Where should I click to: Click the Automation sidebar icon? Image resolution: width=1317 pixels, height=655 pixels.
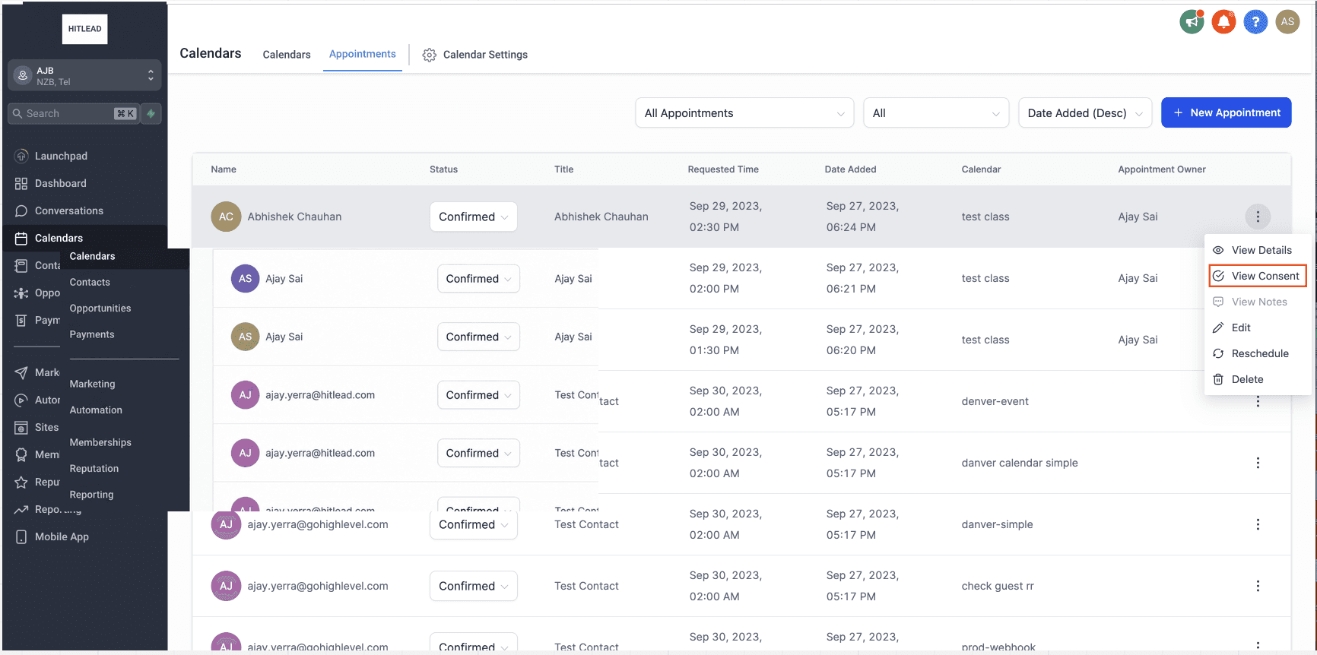(21, 400)
